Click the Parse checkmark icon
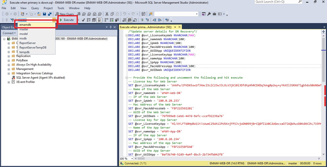 point(83,20)
